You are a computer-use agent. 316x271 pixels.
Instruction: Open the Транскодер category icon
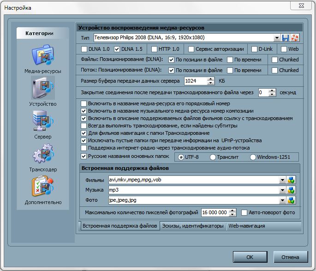(x=43, y=154)
